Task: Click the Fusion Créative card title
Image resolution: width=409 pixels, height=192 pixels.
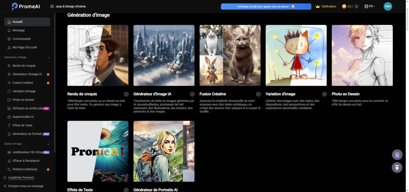Action: [213, 94]
